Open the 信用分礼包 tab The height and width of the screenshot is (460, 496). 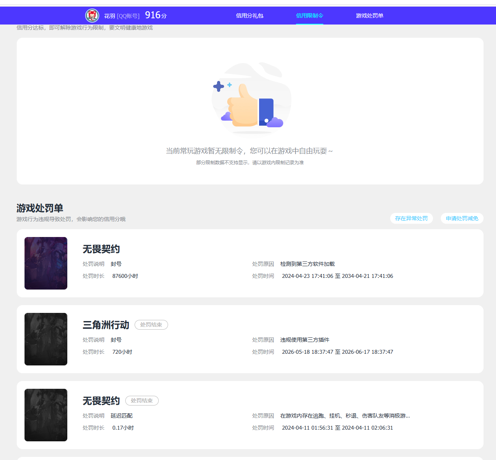pos(250,16)
